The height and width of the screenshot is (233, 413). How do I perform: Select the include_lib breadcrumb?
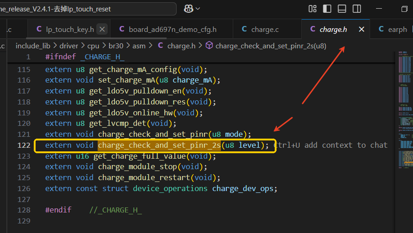[33, 46]
